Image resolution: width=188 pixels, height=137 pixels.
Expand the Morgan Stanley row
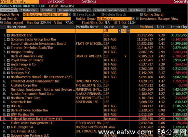[8, 52]
